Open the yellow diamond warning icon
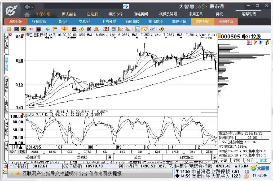 point(81,29)
